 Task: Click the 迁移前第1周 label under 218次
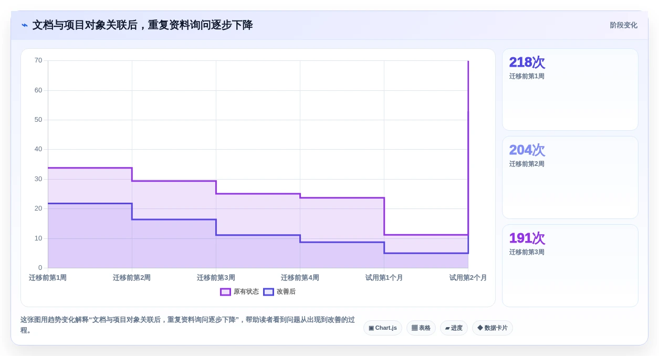click(527, 76)
